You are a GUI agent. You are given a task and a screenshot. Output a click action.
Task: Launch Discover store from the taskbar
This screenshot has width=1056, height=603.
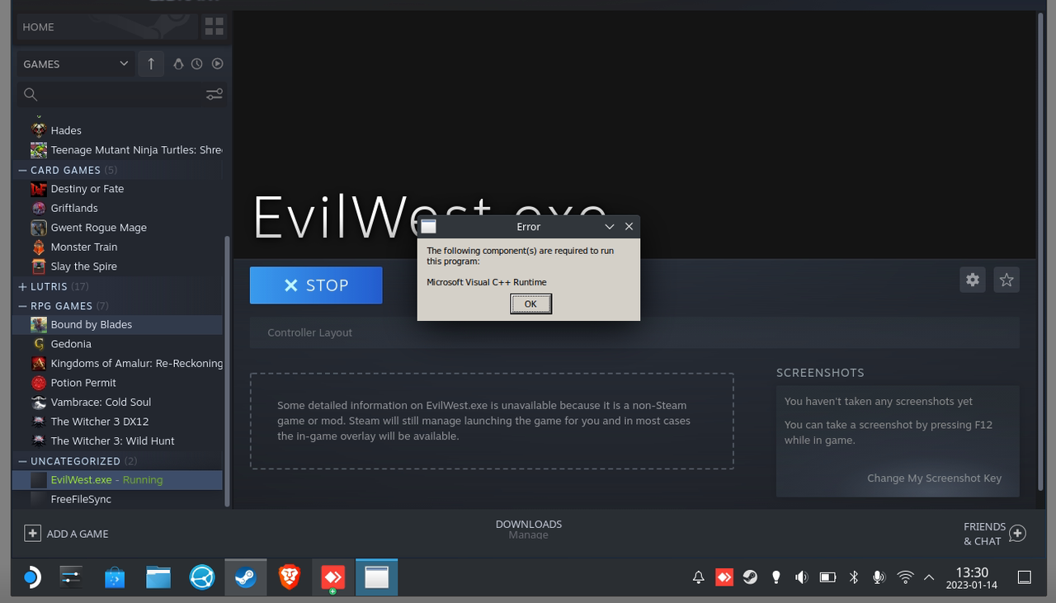coord(115,577)
